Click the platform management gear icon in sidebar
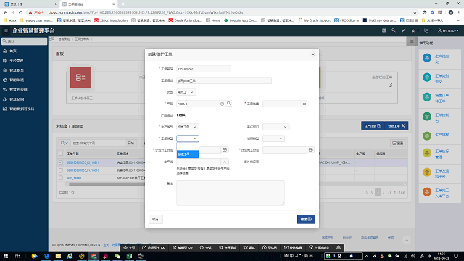The width and height of the screenshot is (464, 261). [5, 61]
